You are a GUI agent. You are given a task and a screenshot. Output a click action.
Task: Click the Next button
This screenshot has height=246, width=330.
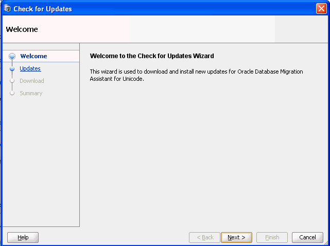pos(236,237)
